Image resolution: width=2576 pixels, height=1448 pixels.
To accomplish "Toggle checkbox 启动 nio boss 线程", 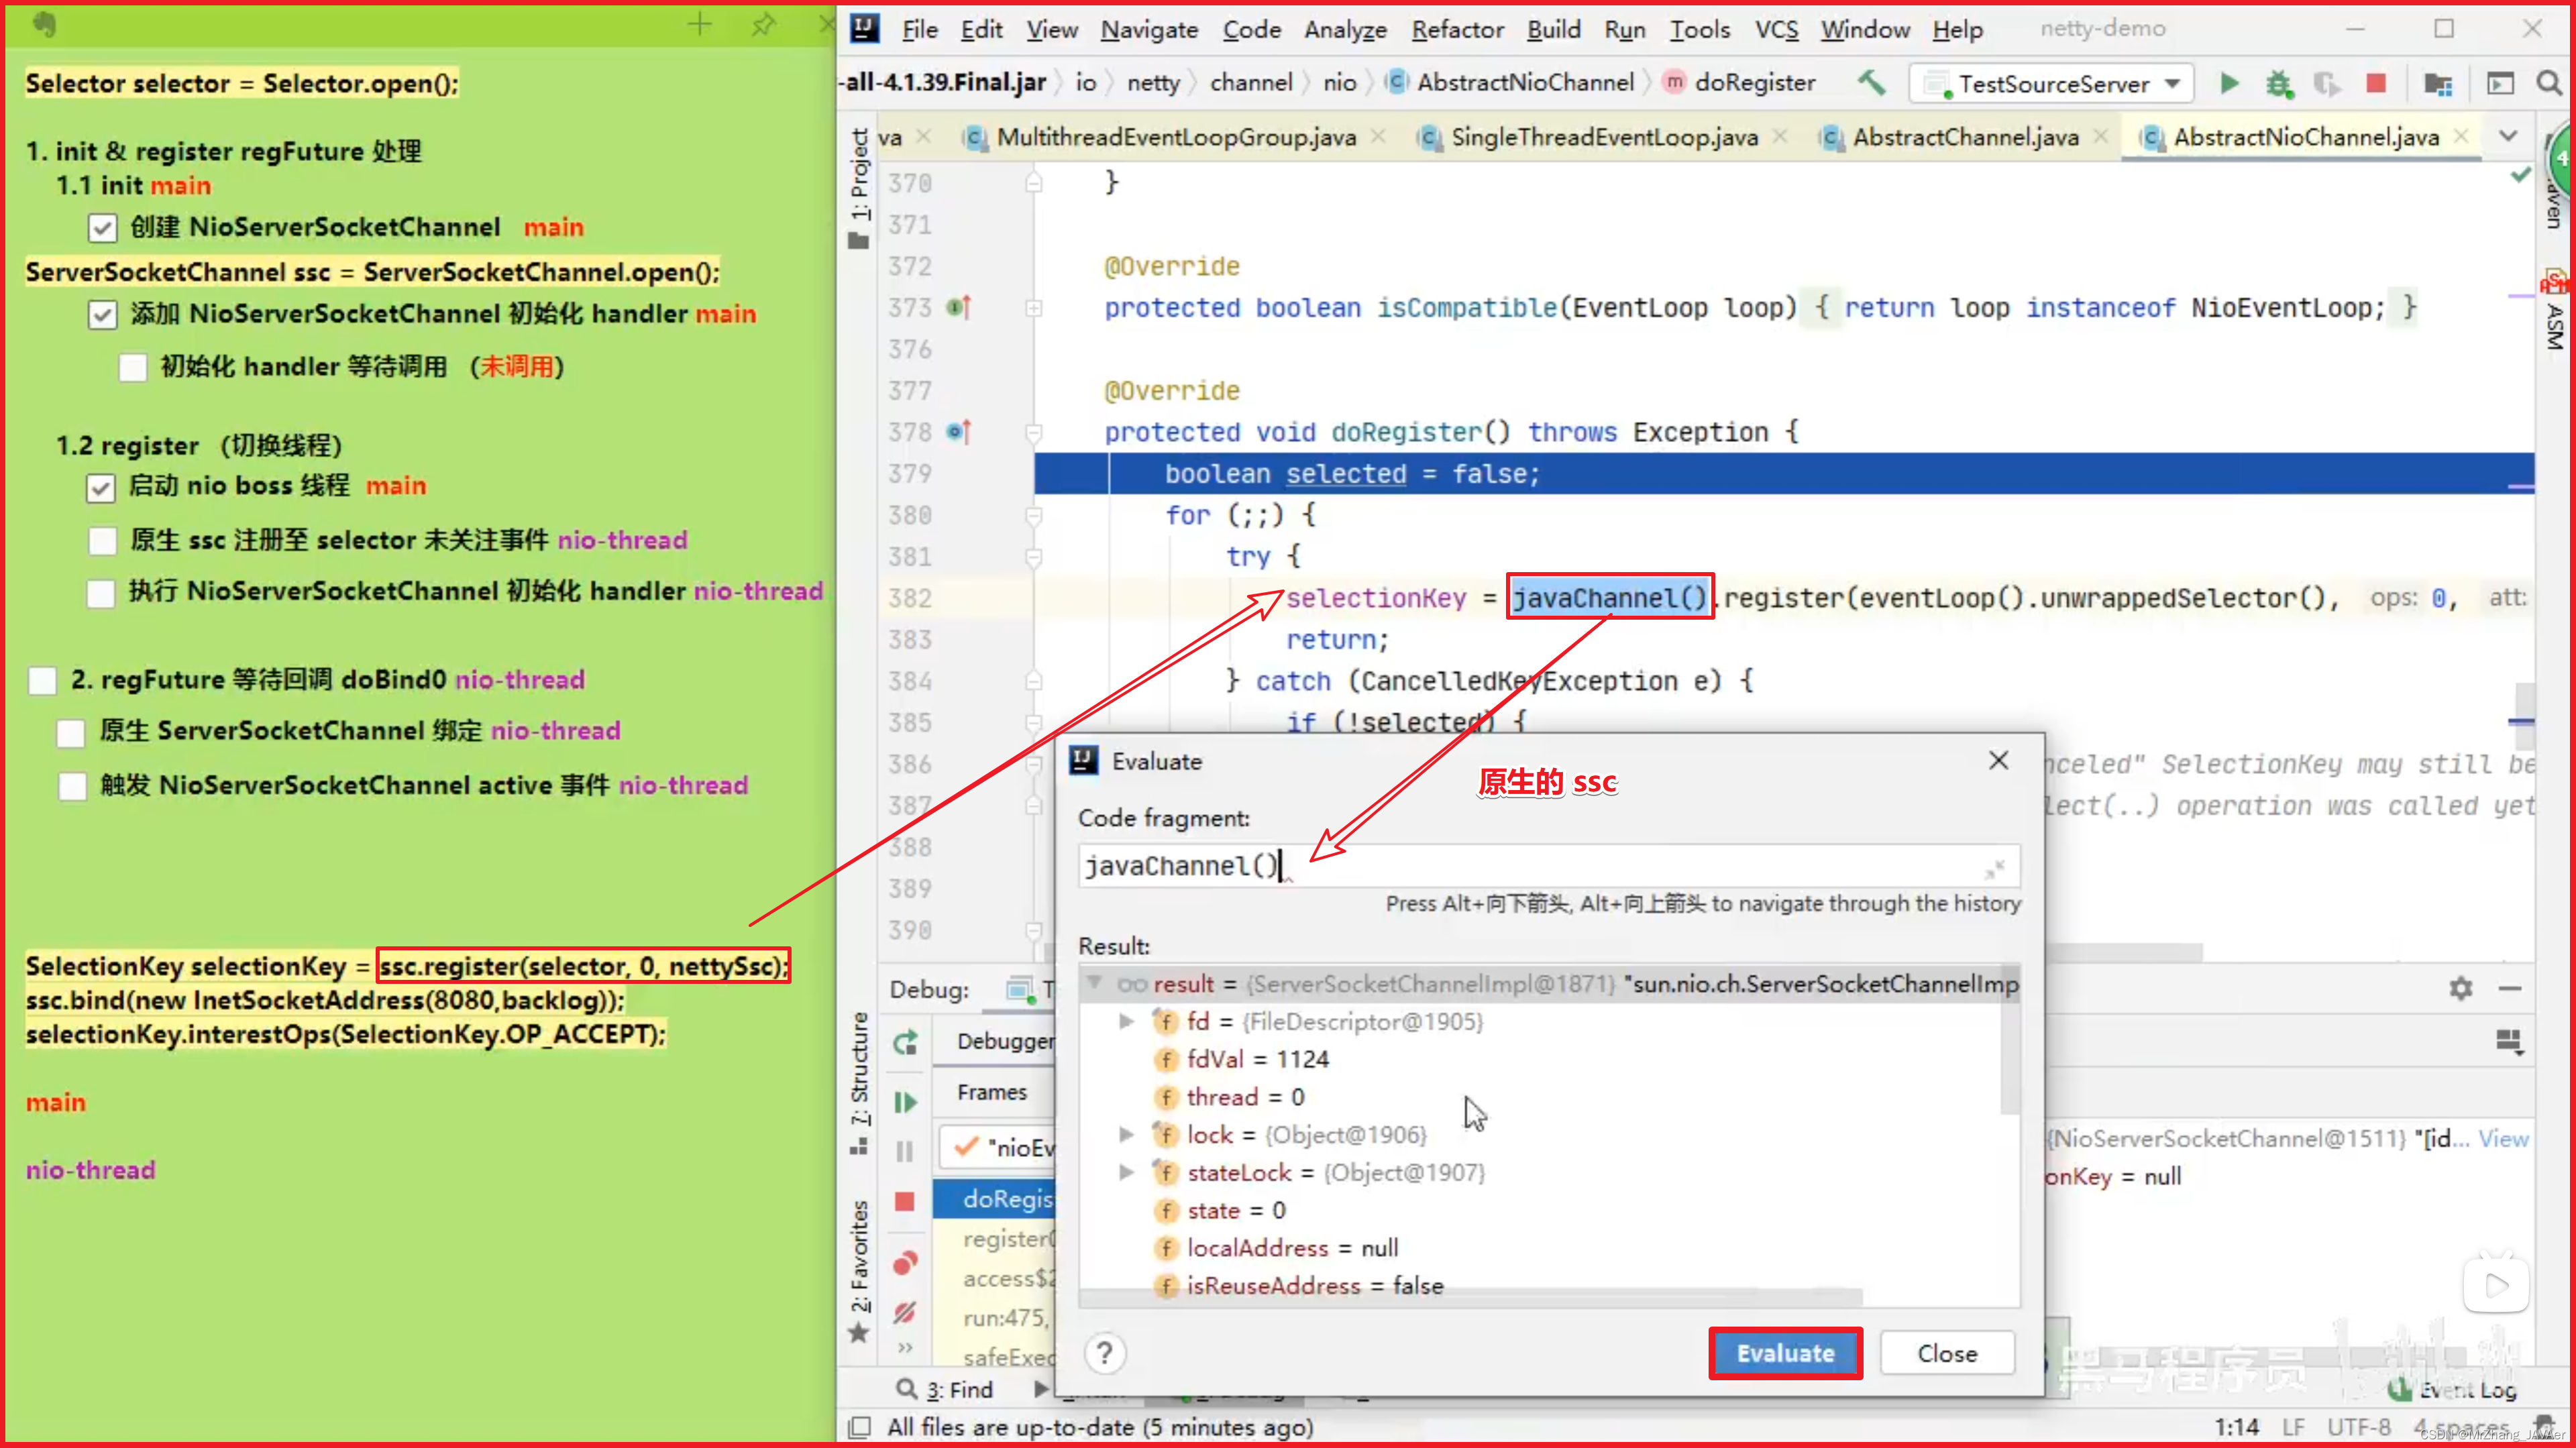I will pyautogui.click(x=100, y=488).
